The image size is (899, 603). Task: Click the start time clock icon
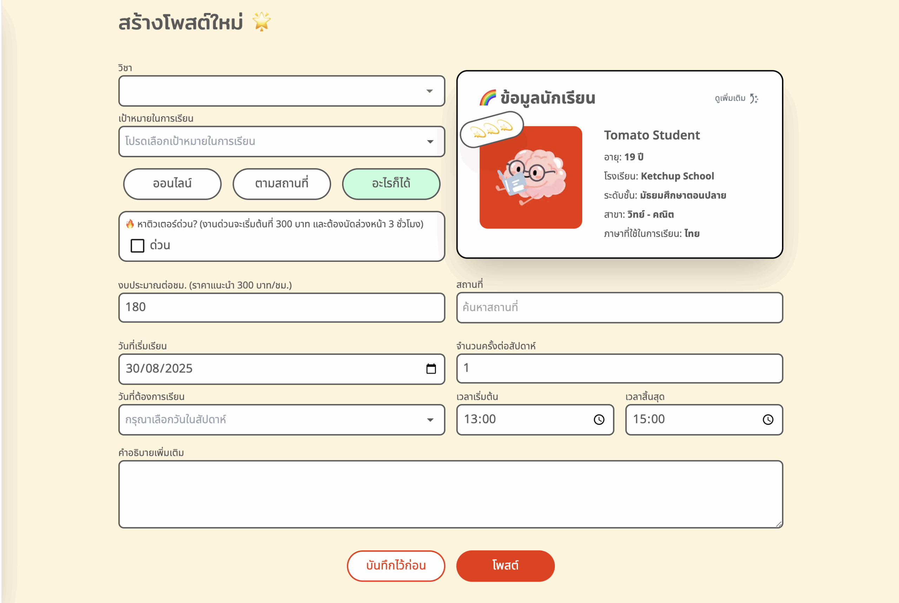598,419
